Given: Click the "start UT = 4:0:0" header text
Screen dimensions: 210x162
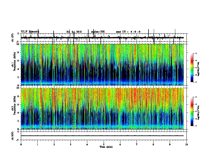Looking at the screenshot, I should click(x=128, y=32).
